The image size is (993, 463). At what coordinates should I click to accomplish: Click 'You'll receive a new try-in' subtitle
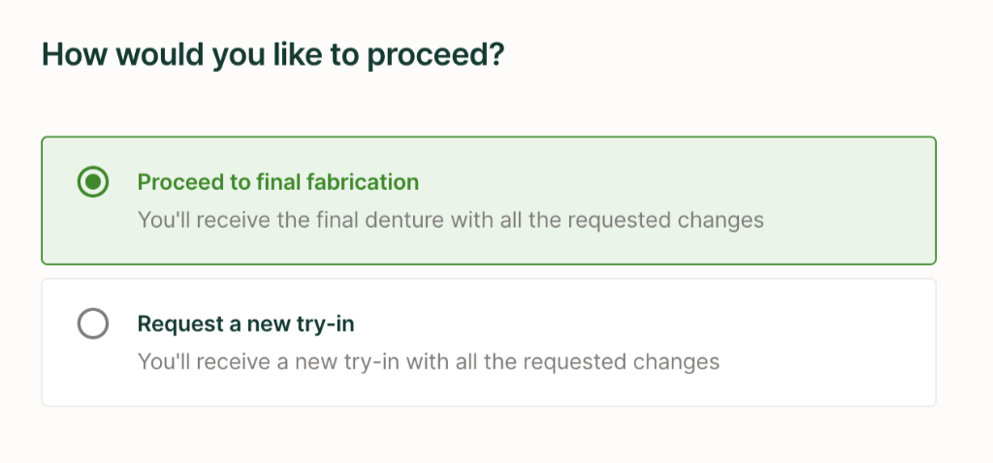[428, 362]
